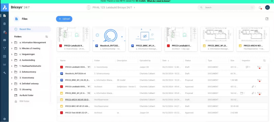Screen dimensions: 274x122
Task: Expand the b. Minutes of meeting folder
Action: [x=12, y=48]
